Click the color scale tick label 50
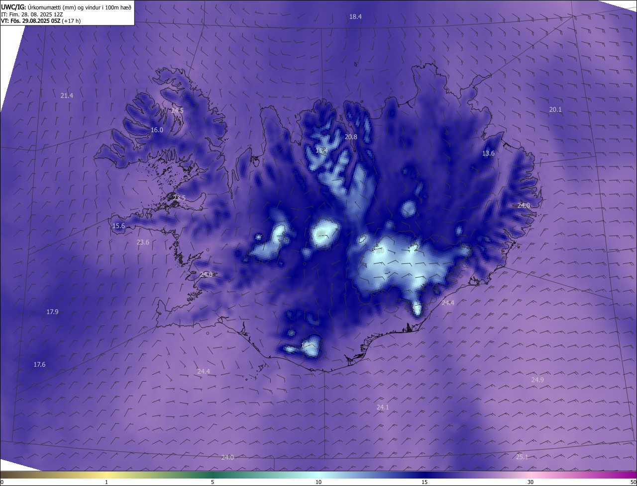This screenshot has height=486, width=637. [x=634, y=483]
